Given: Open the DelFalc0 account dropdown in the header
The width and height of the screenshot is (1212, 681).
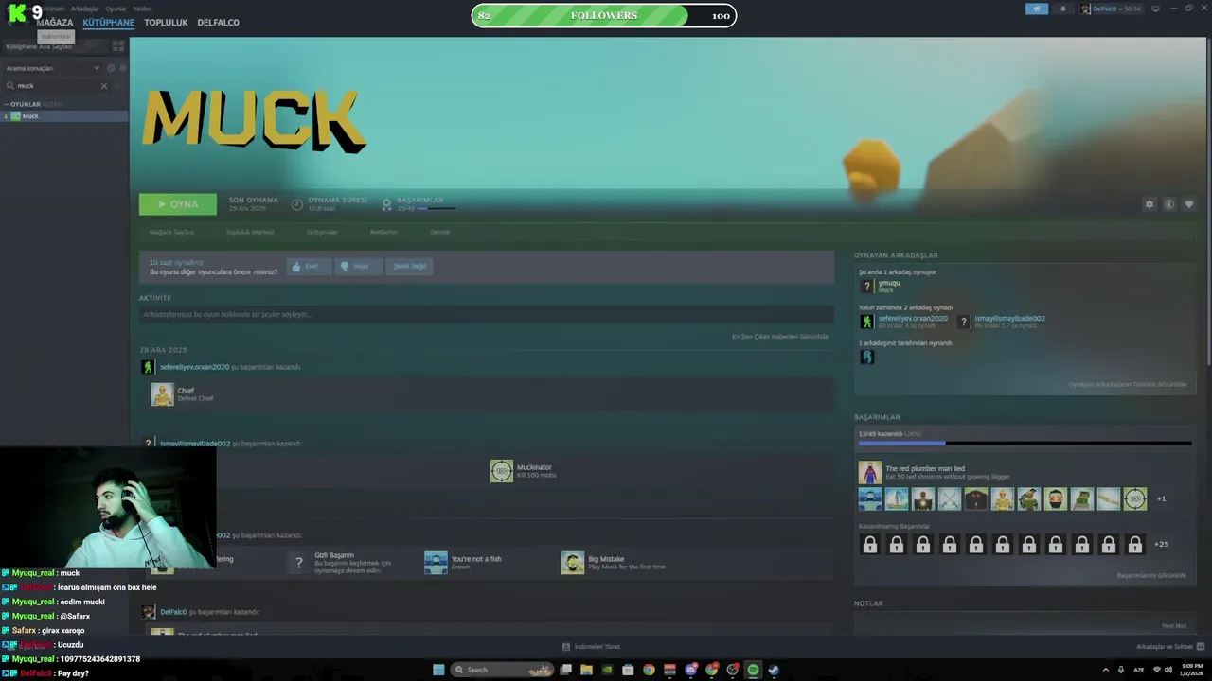Looking at the screenshot, I should click(x=1112, y=9).
